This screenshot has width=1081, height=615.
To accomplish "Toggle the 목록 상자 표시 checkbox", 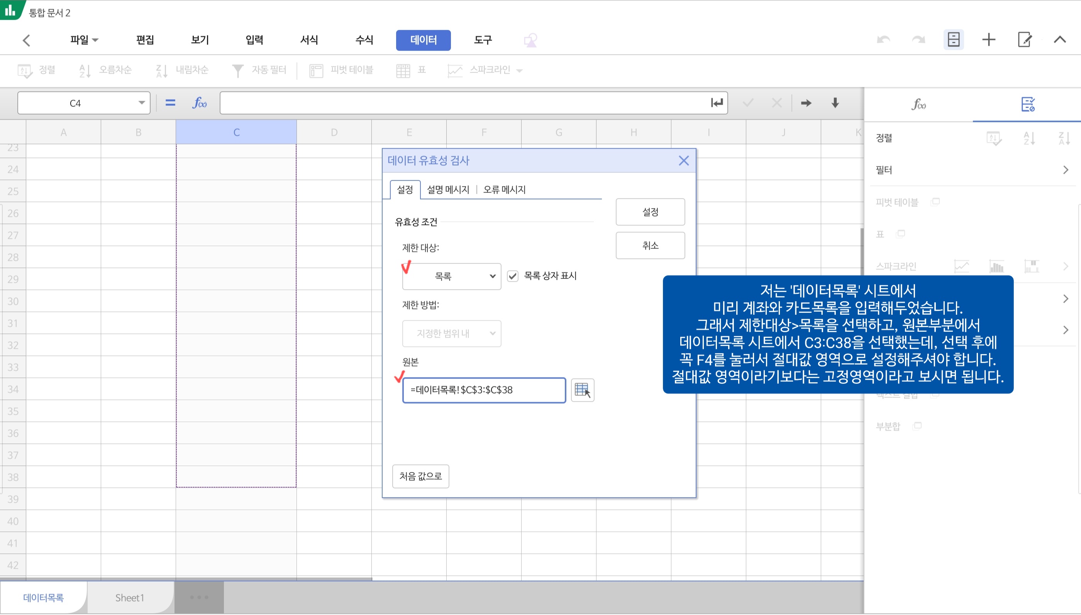I will (x=513, y=276).
